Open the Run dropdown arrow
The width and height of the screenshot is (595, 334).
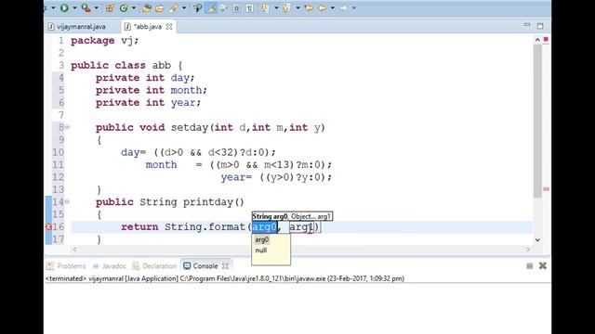(74, 8)
